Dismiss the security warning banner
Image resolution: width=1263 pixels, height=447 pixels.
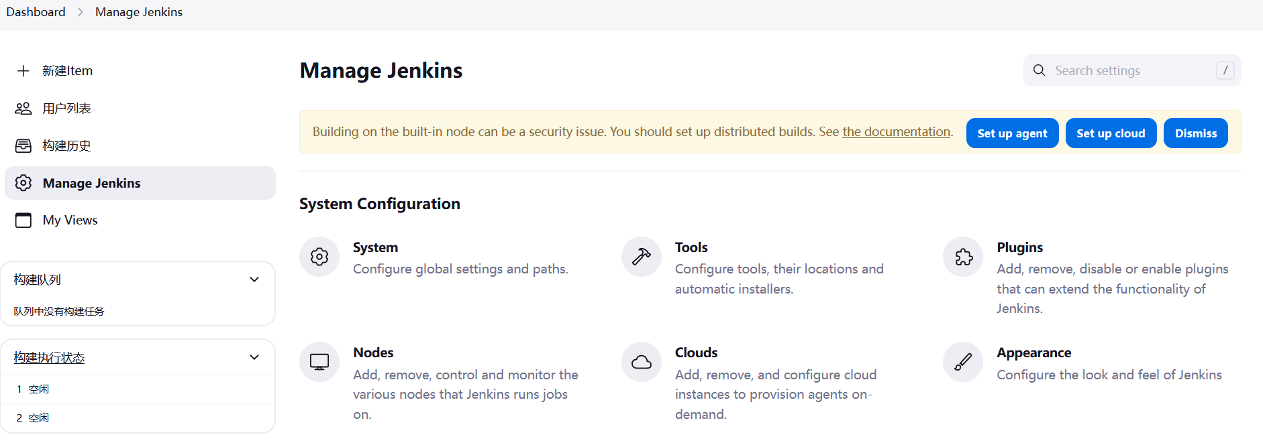(x=1195, y=133)
